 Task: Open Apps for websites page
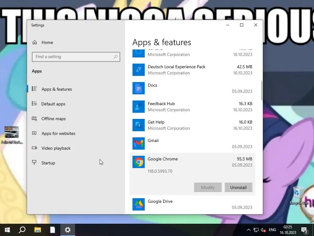click(59, 133)
